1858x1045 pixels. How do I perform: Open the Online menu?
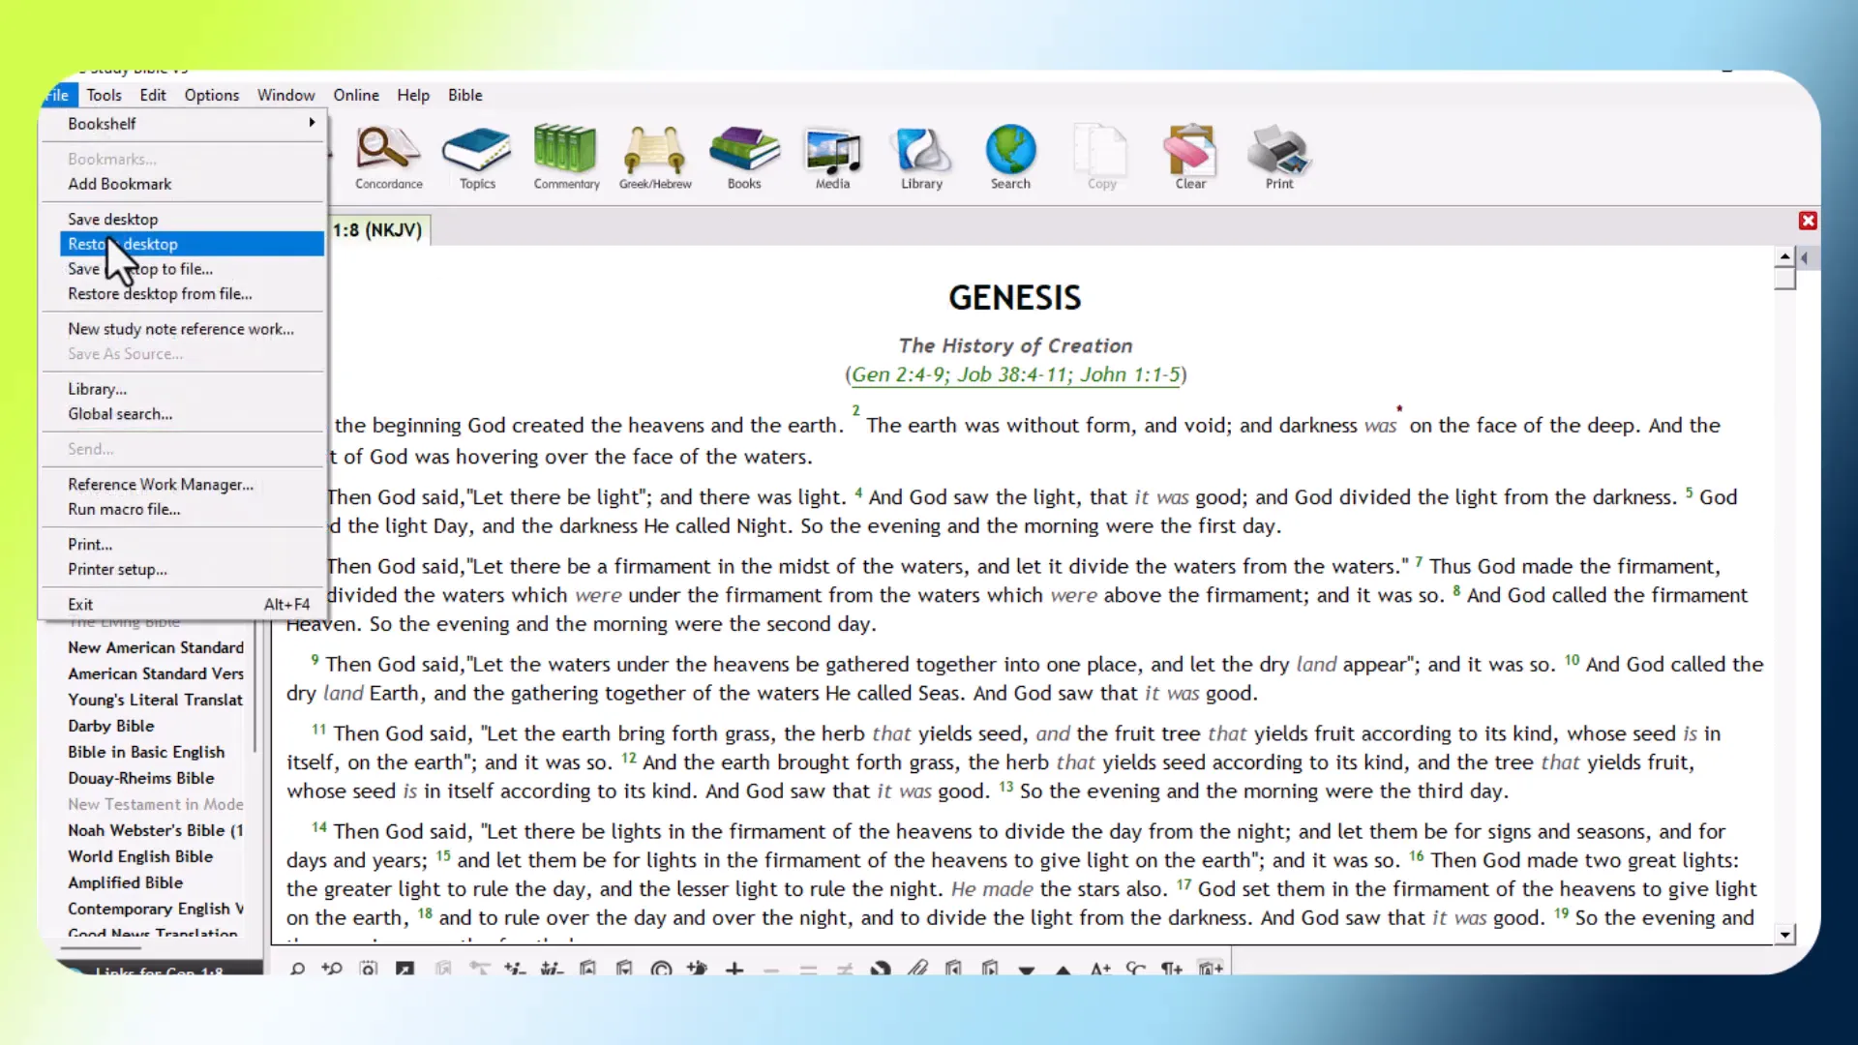[356, 95]
